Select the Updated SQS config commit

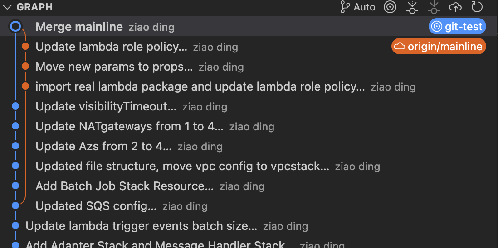[249, 206]
